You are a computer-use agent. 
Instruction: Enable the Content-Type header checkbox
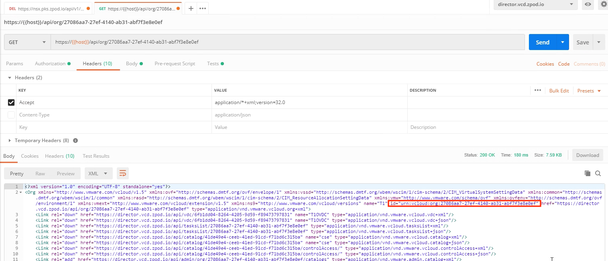[11, 115]
